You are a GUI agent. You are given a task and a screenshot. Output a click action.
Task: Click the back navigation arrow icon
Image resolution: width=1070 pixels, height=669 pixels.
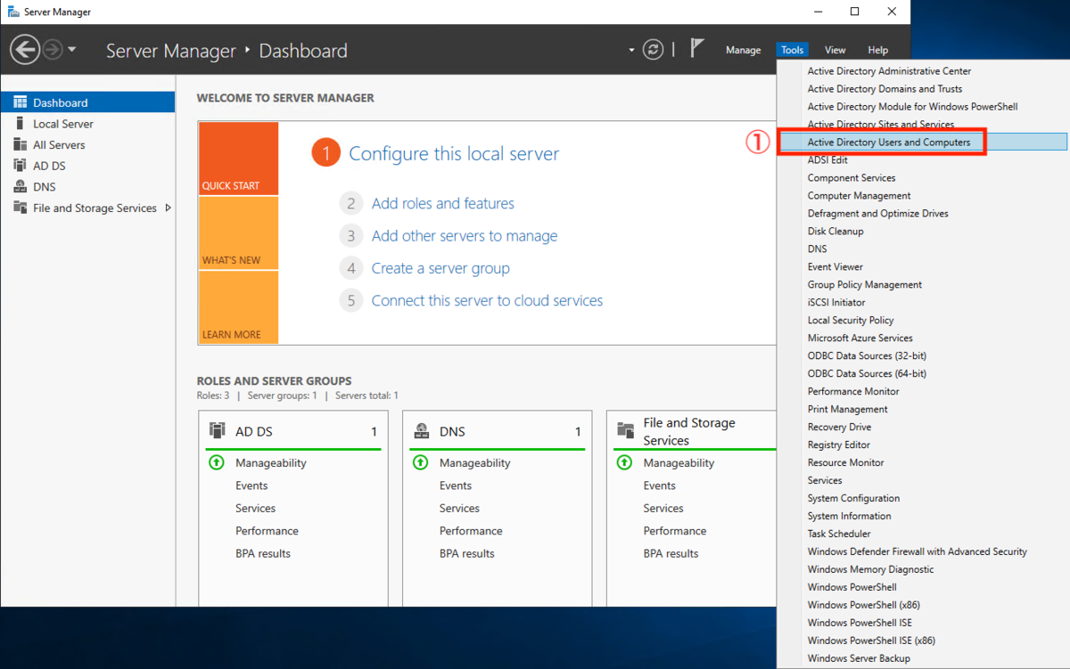coord(25,50)
